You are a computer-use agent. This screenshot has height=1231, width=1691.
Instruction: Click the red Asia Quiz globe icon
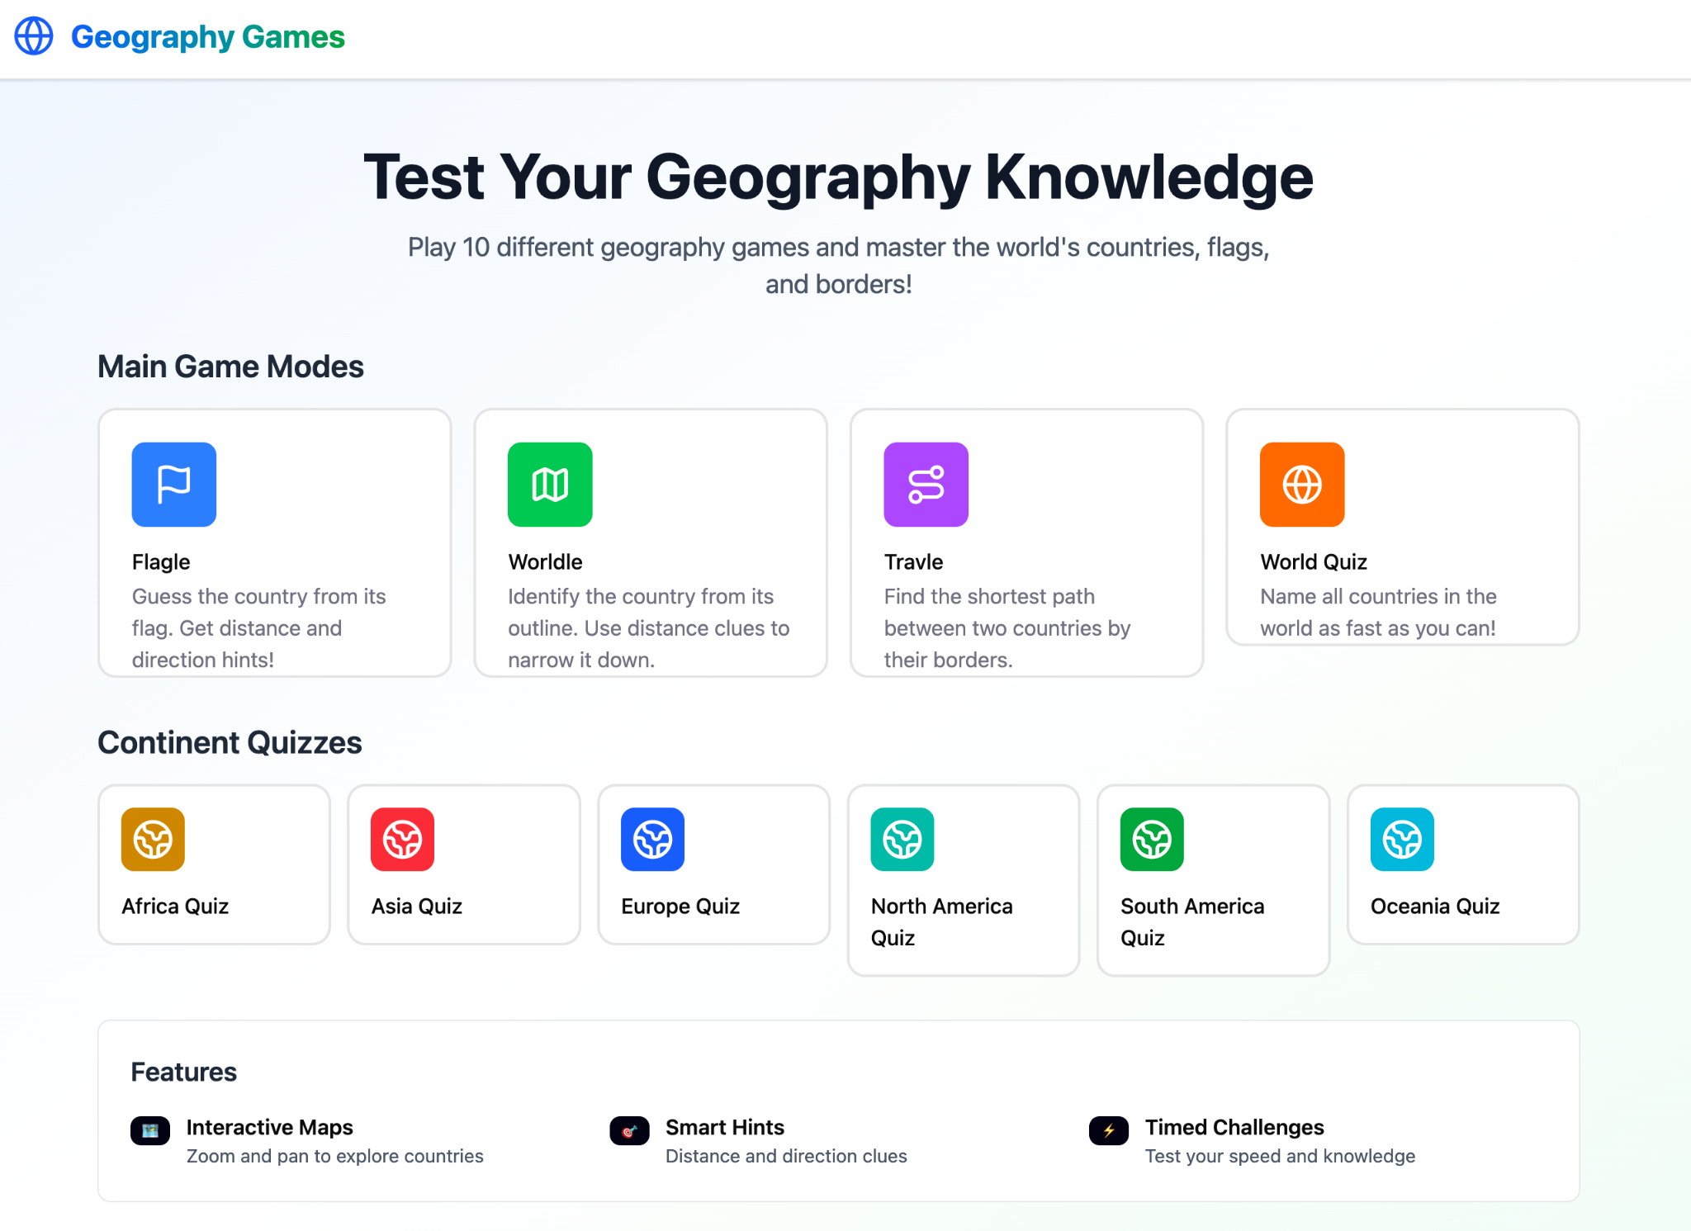(403, 840)
